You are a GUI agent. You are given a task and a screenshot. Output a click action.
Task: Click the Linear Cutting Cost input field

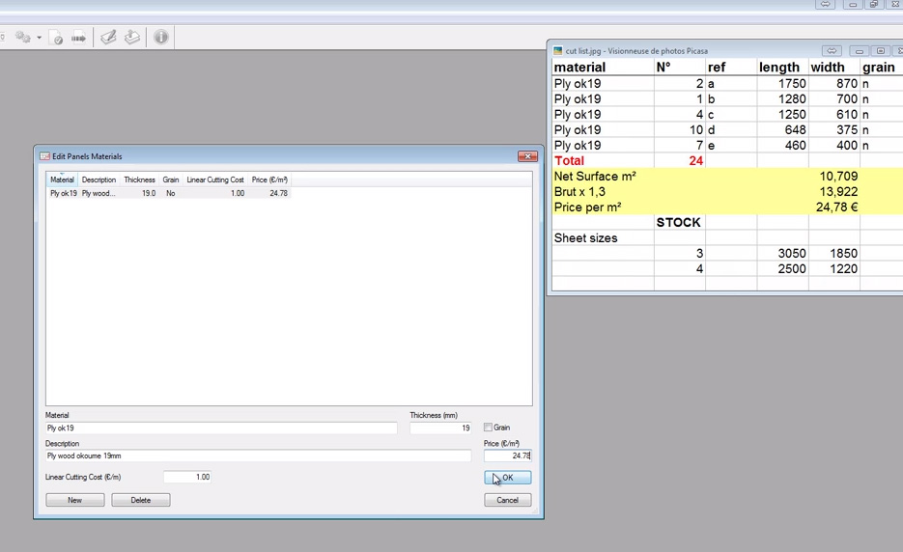click(187, 477)
